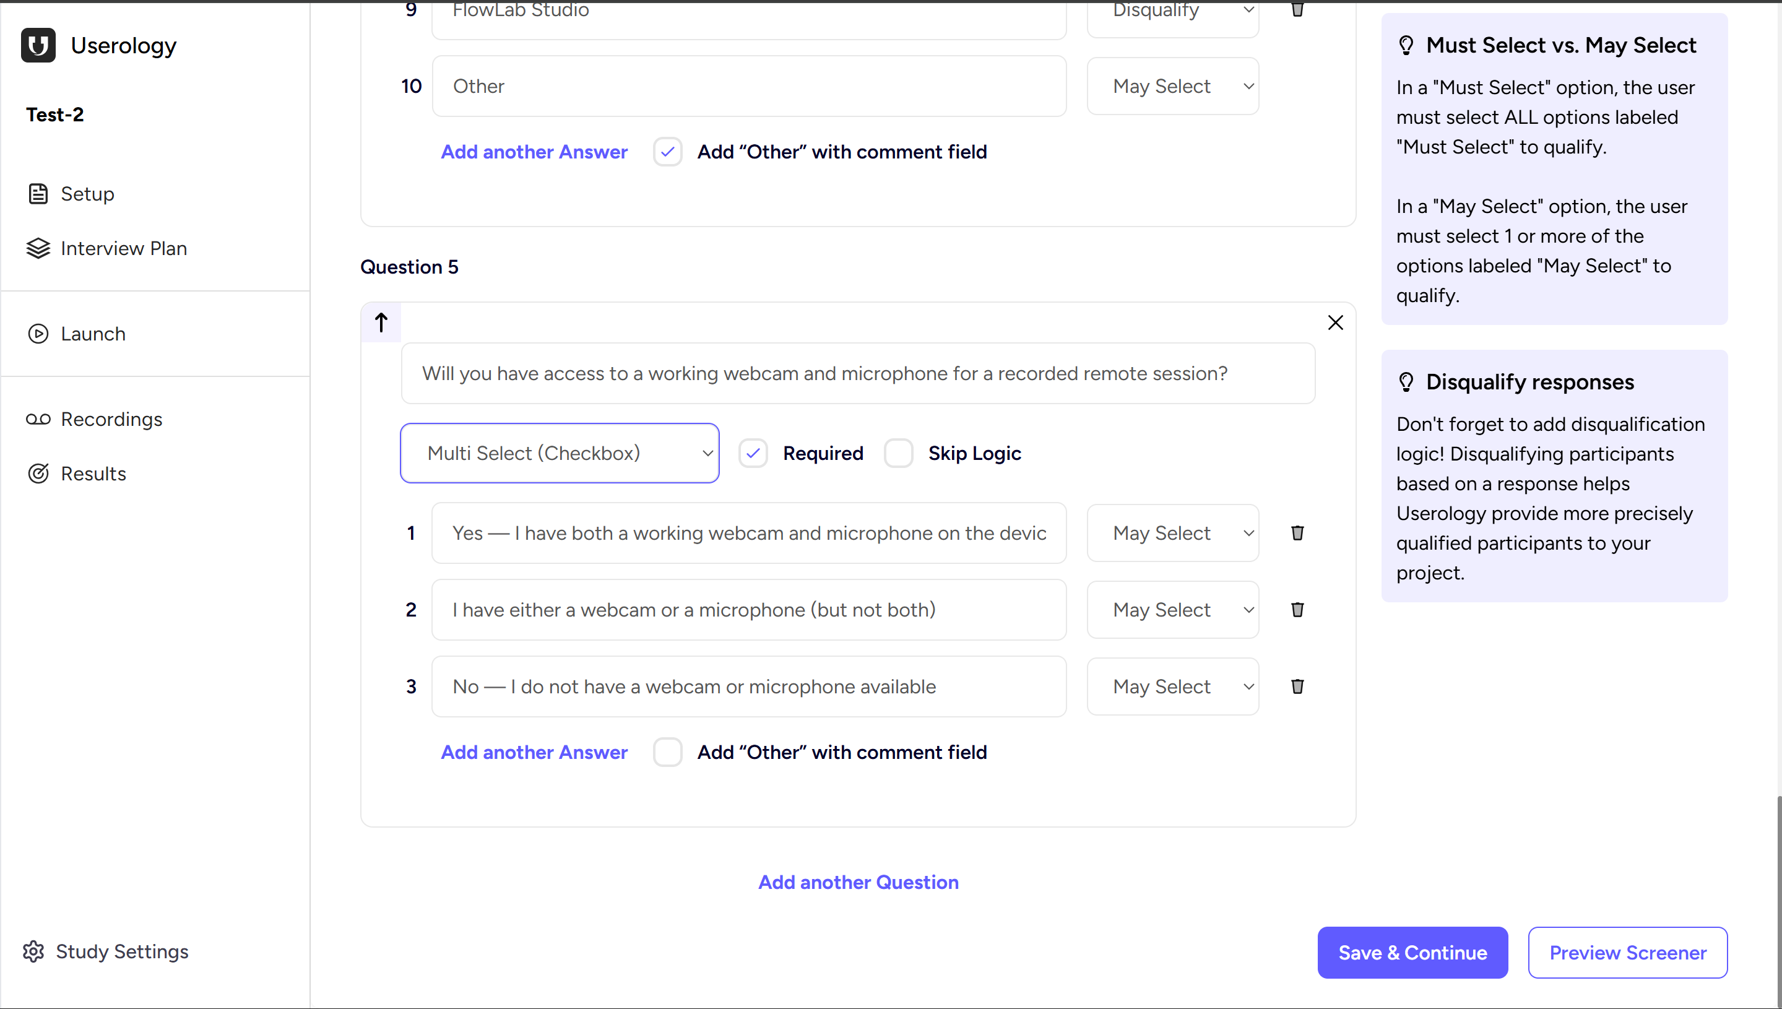The width and height of the screenshot is (1782, 1009).
Task: Click the lightbulb icon beside Disqualify responses
Action: coord(1406,382)
